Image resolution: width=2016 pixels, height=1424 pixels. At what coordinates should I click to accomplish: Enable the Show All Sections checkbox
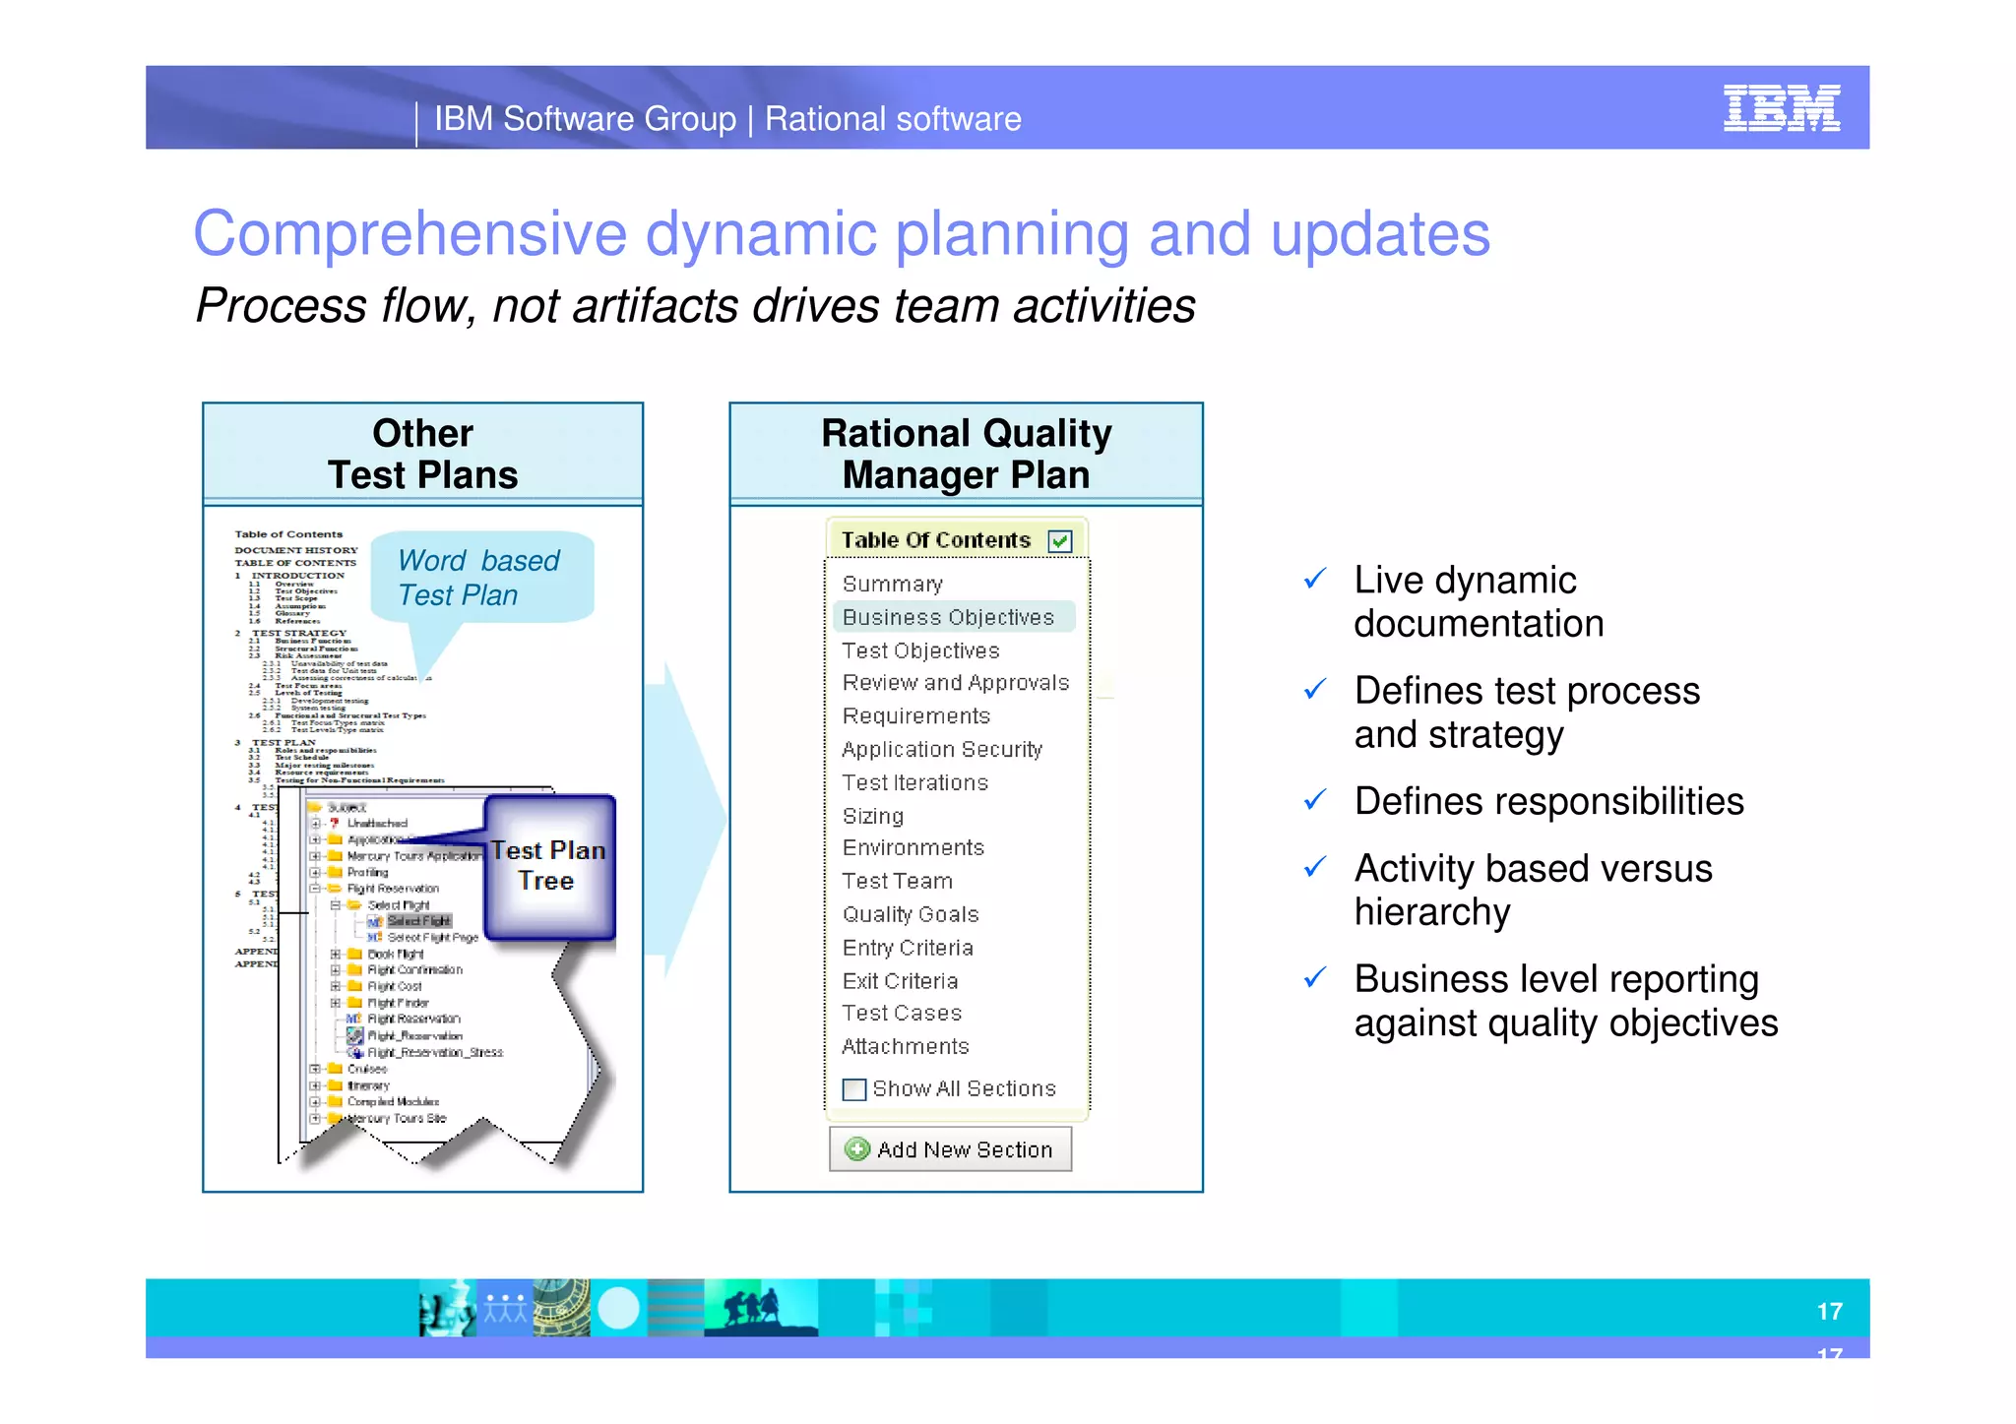854,1089
